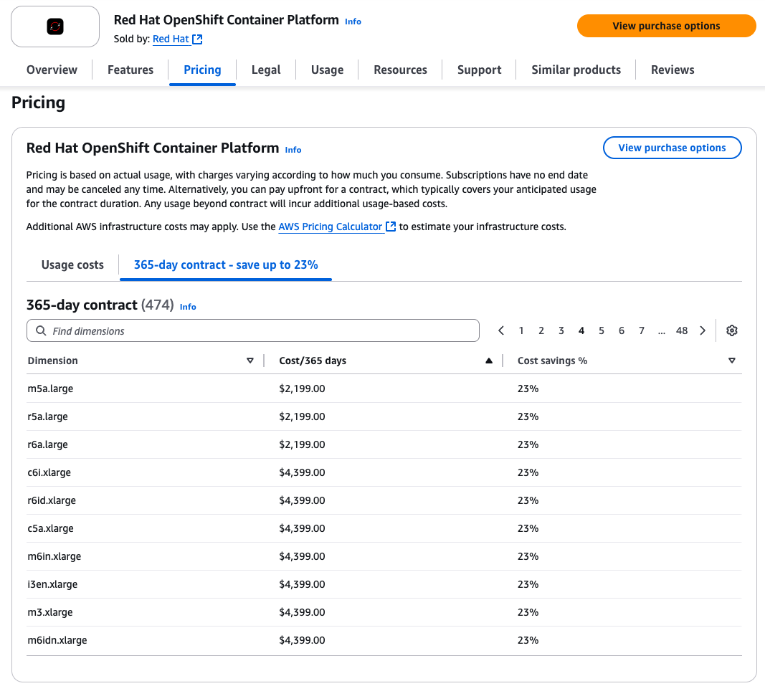Select the r6a.large dimension row
This screenshot has height=686, width=765.
(384, 444)
